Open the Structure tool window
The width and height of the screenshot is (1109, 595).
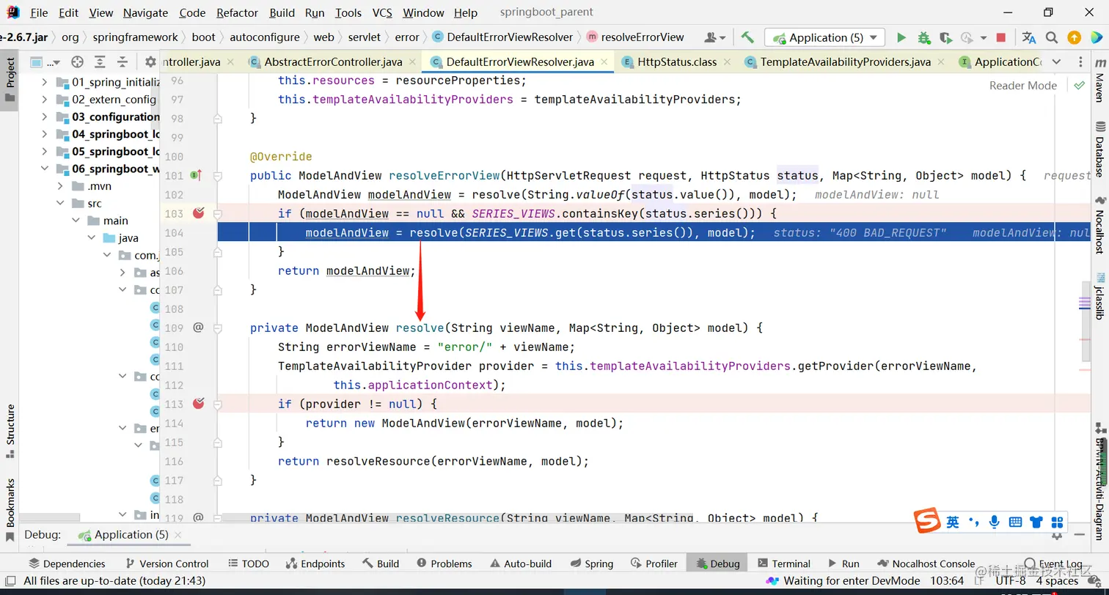10,431
